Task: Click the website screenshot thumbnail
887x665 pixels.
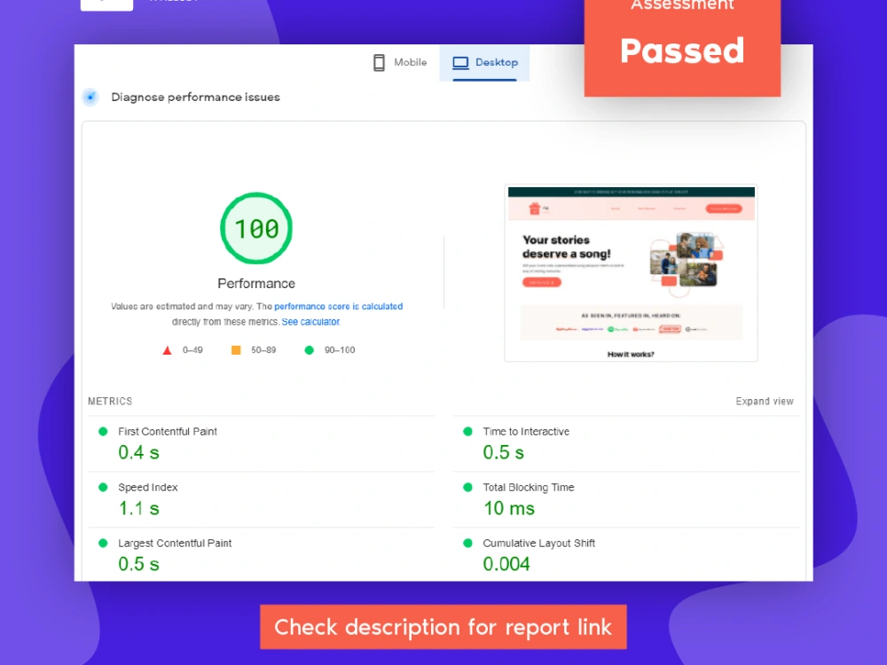Action: (x=631, y=273)
